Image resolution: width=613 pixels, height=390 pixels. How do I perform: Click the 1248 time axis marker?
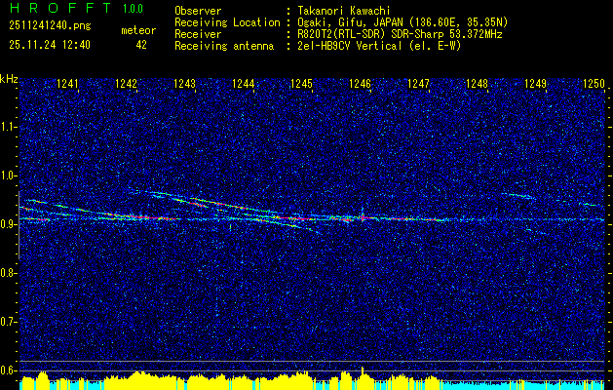477,83
